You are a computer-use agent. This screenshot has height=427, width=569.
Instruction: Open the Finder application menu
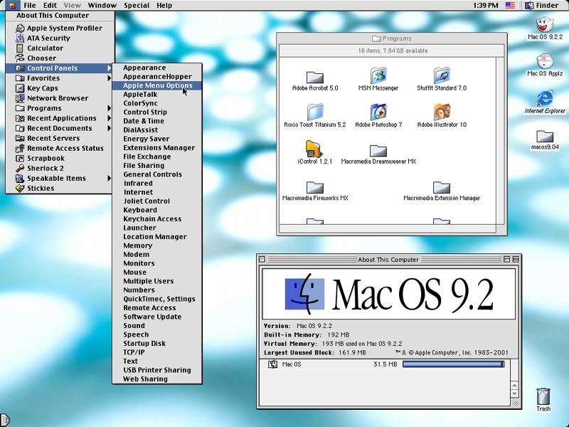(543, 6)
